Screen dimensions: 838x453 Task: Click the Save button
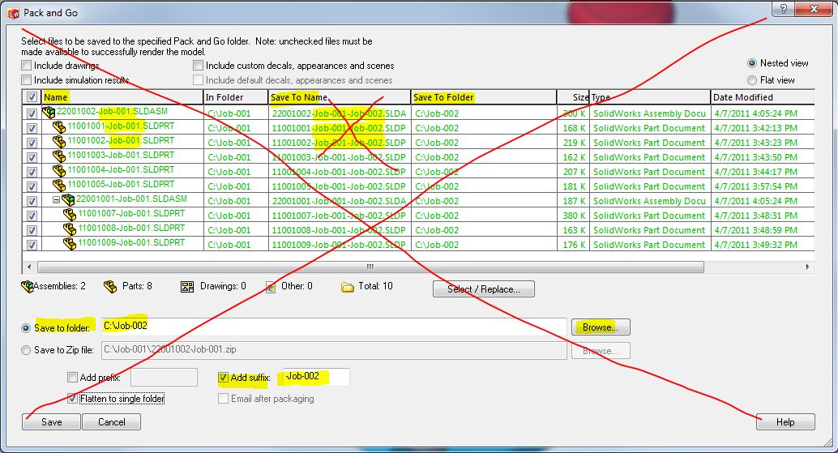click(51, 422)
